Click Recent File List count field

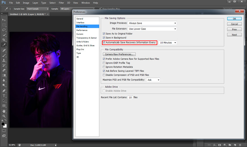[x=130, y=97]
